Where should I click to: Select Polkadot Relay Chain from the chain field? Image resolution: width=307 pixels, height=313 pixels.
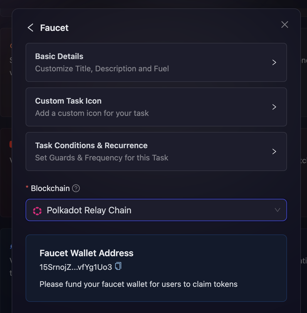(x=156, y=210)
